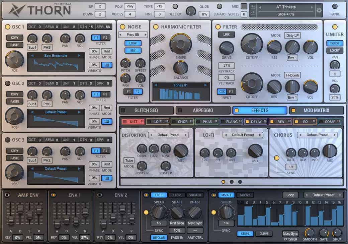Click the DIST effect reorder handle

coord(142,122)
